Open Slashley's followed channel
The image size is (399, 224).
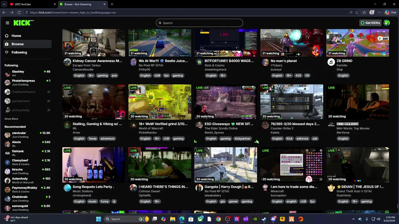click(x=27, y=73)
